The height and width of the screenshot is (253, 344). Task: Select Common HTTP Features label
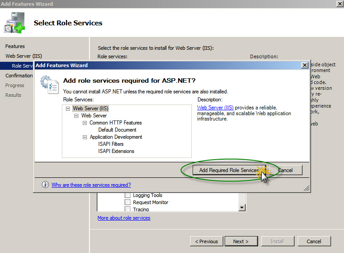[x=116, y=123]
